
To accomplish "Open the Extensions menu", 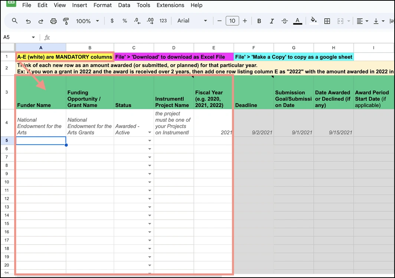I will pyautogui.click(x=170, y=5).
